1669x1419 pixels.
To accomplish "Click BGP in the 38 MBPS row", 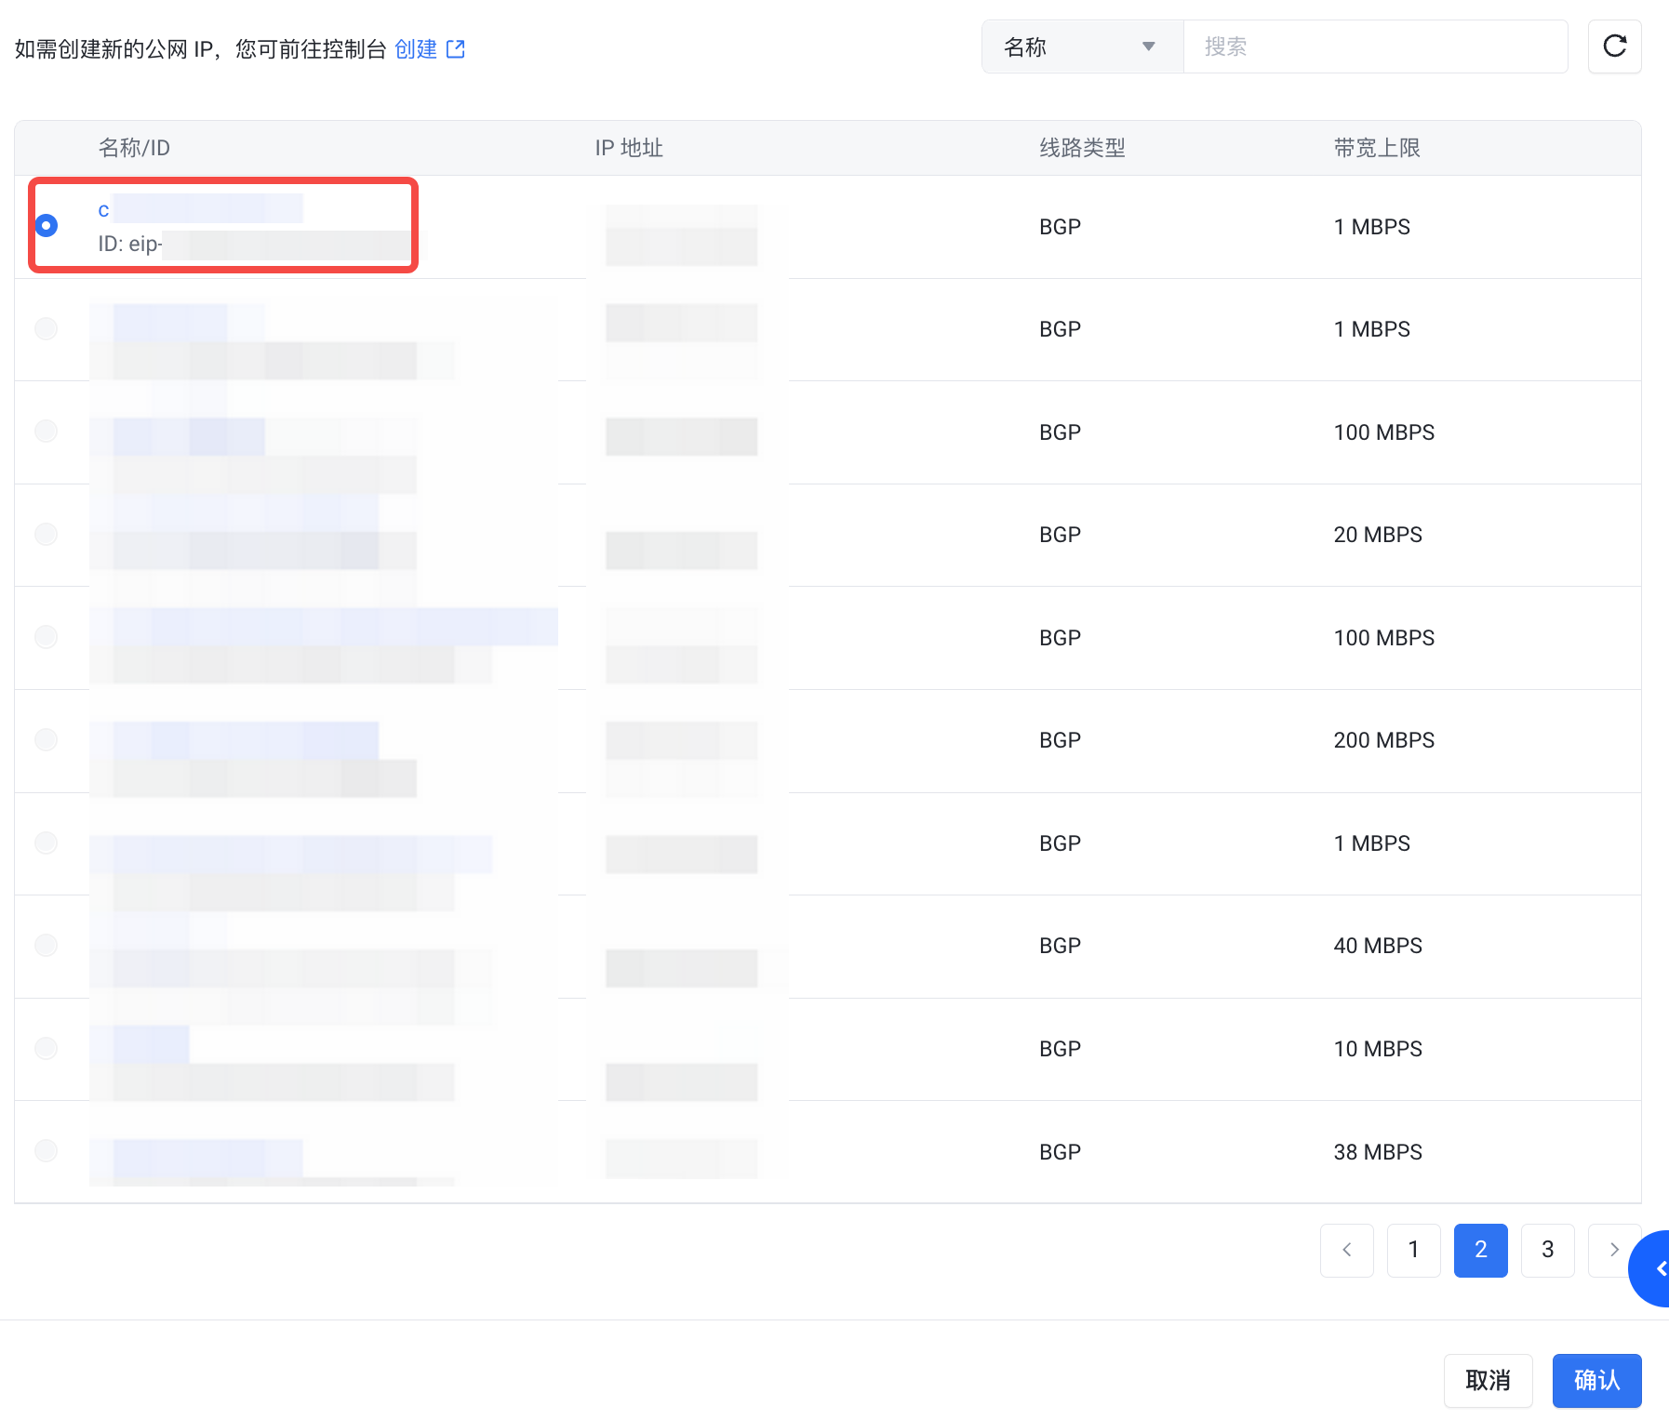I will tap(1060, 1152).
